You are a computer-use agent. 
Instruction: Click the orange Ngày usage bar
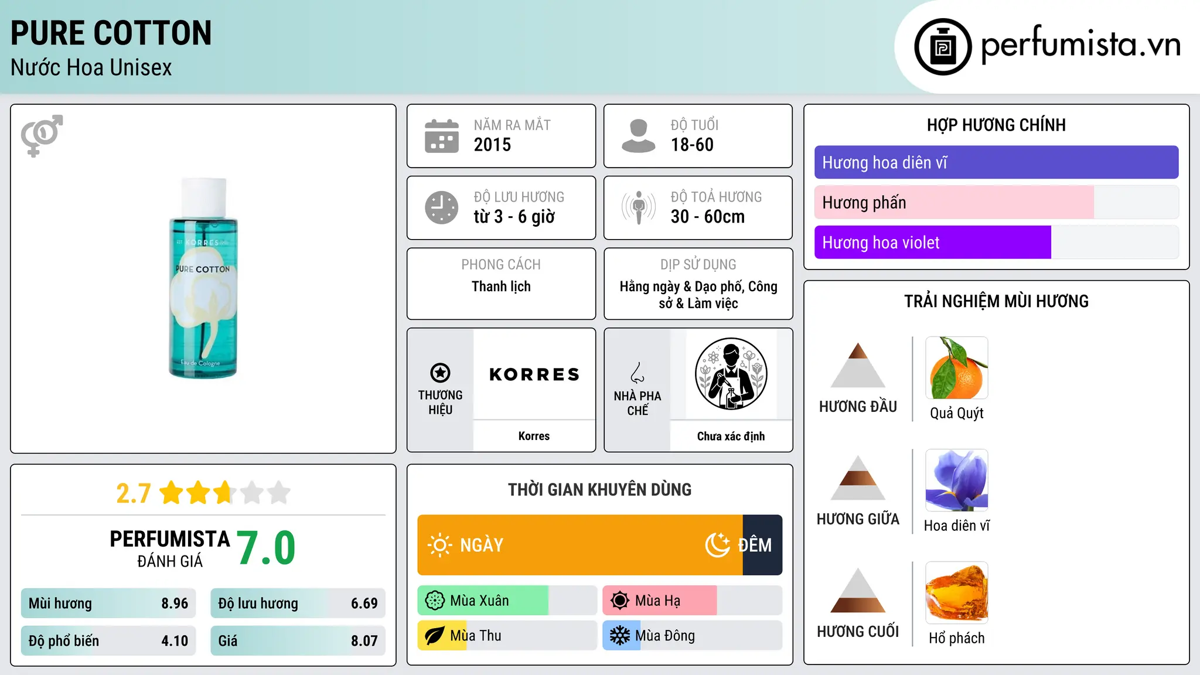[580, 545]
